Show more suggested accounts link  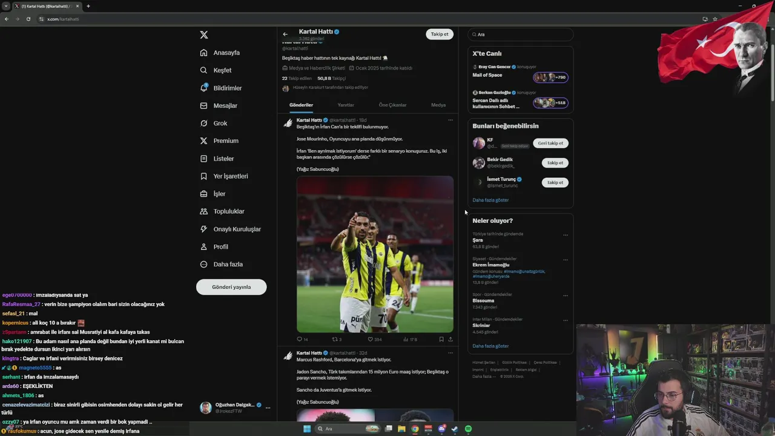pos(490,200)
